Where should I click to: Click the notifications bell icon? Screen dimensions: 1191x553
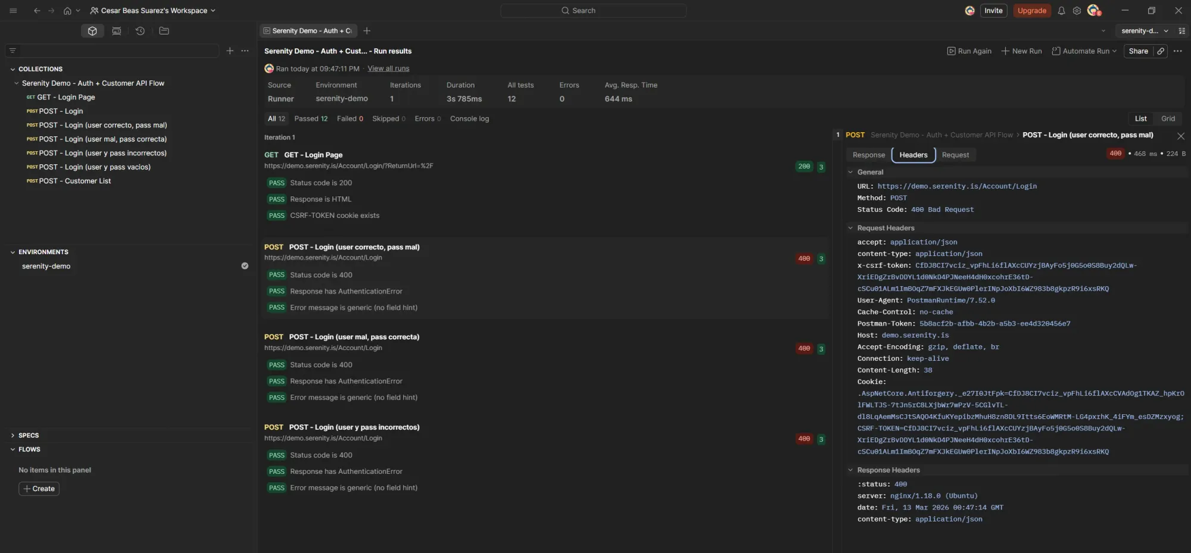click(x=1062, y=10)
